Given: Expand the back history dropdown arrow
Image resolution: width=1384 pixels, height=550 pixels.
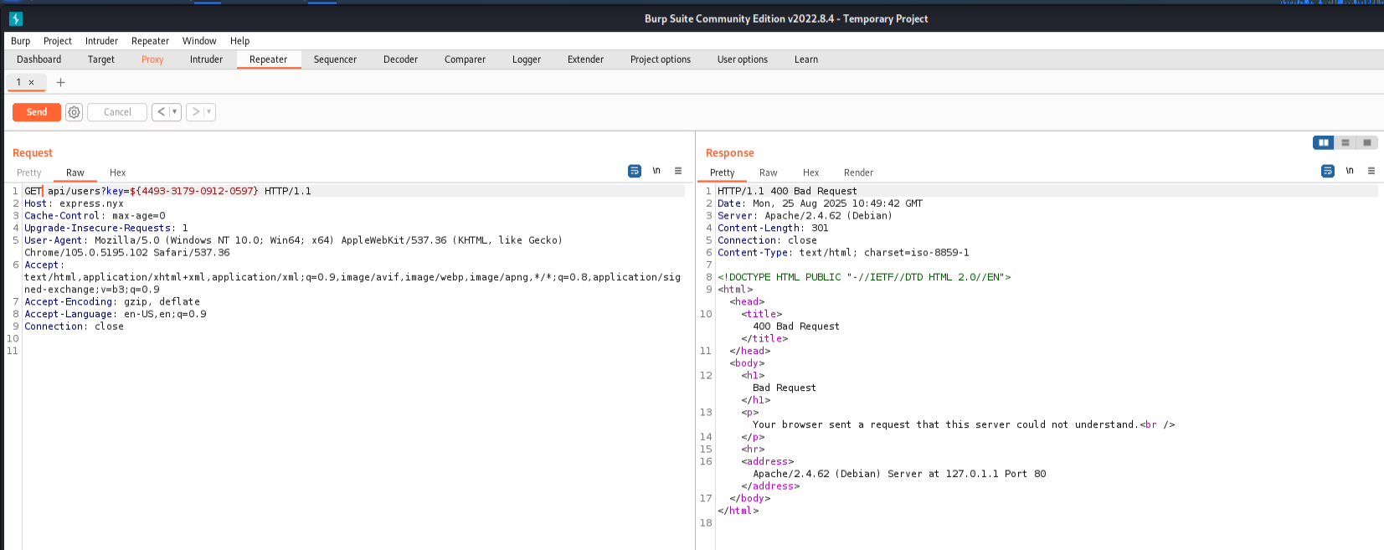Looking at the screenshot, I should [174, 112].
